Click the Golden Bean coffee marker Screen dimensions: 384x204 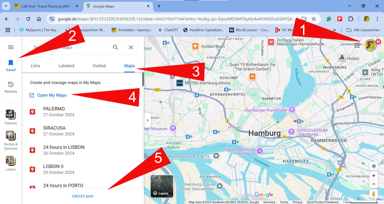[195, 46]
